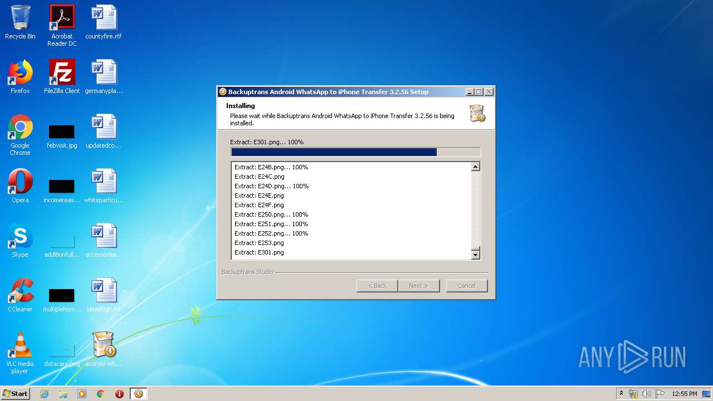The image size is (713, 401).
Task: Open FileZilla Client shortcut
Action: [62, 77]
